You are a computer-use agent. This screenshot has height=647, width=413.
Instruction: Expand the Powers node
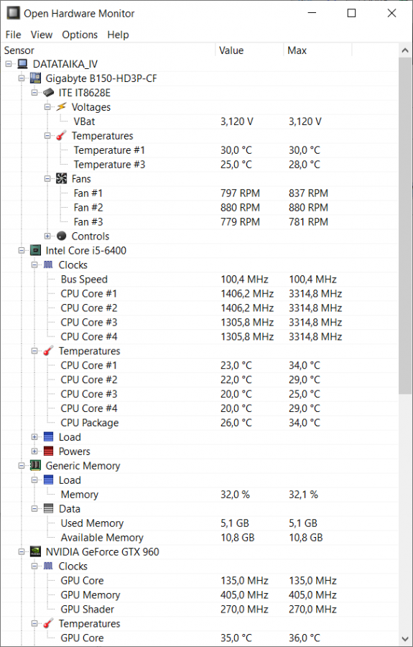click(34, 451)
